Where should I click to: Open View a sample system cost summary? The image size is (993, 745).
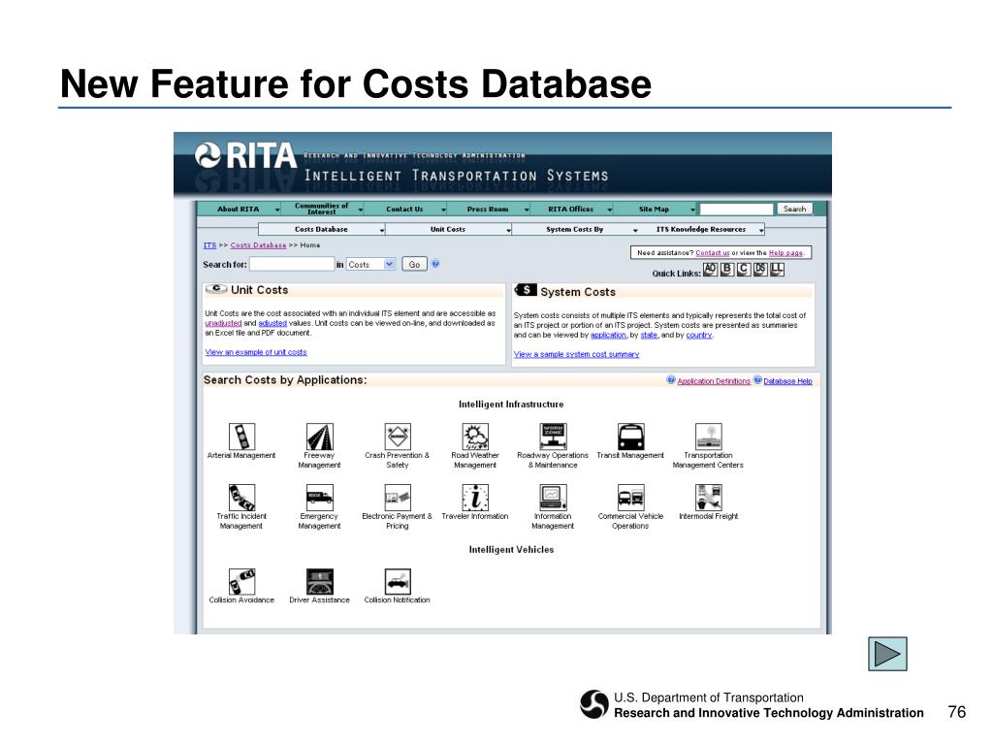[x=576, y=354]
